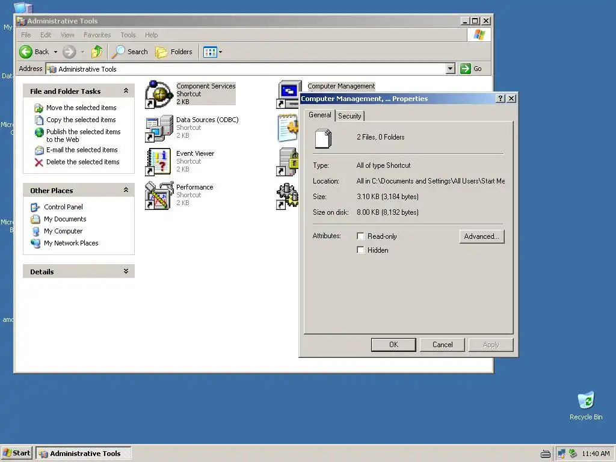This screenshot has width=616, height=462.
Task: Toggle the Folders pane
Action: click(174, 52)
